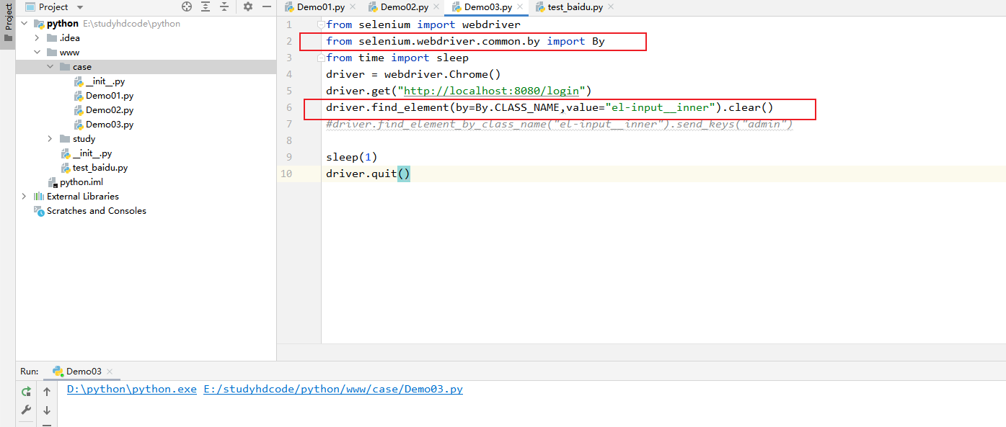This screenshot has height=427, width=1006.
Task: Open the Demo03.py file path link
Action: (332, 389)
